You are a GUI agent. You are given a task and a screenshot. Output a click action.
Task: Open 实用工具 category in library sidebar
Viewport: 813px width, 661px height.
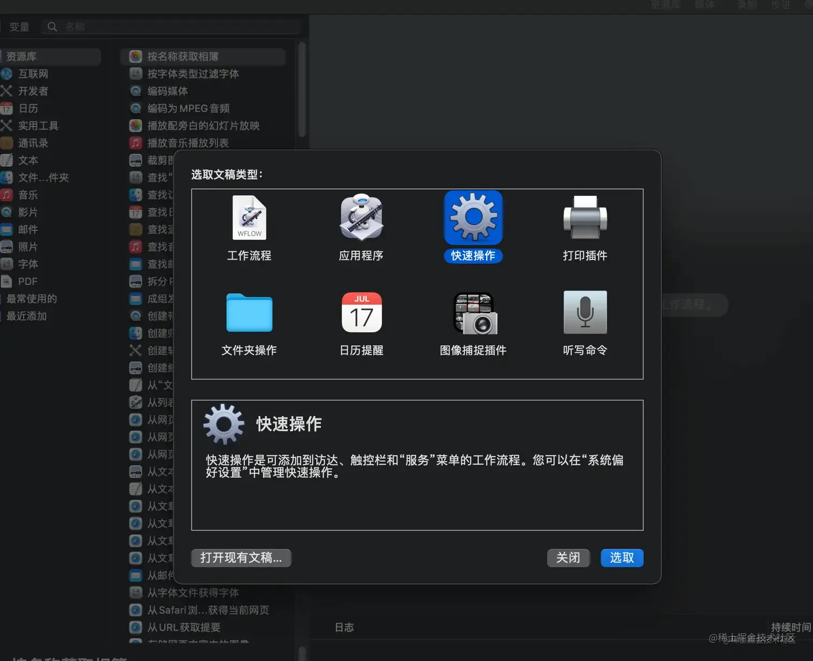click(x=38, y=125)
